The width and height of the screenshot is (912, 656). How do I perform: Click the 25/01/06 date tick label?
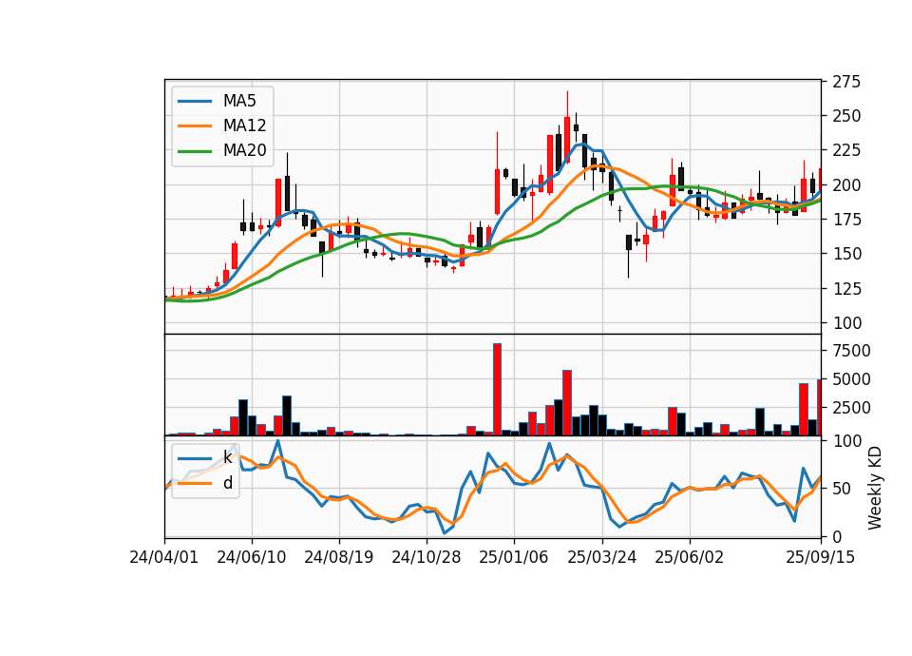click(514, 557)
